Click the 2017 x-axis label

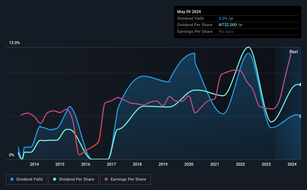(x=111, y=164)
